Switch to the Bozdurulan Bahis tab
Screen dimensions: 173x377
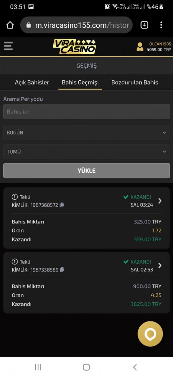point(135,83)
